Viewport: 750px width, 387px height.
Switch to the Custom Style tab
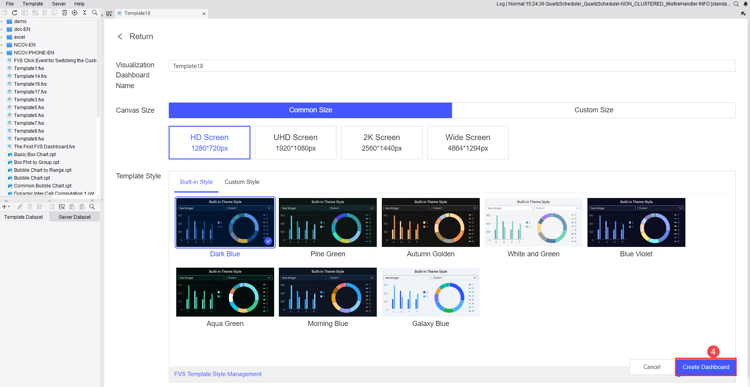click(x=242, y=182)
